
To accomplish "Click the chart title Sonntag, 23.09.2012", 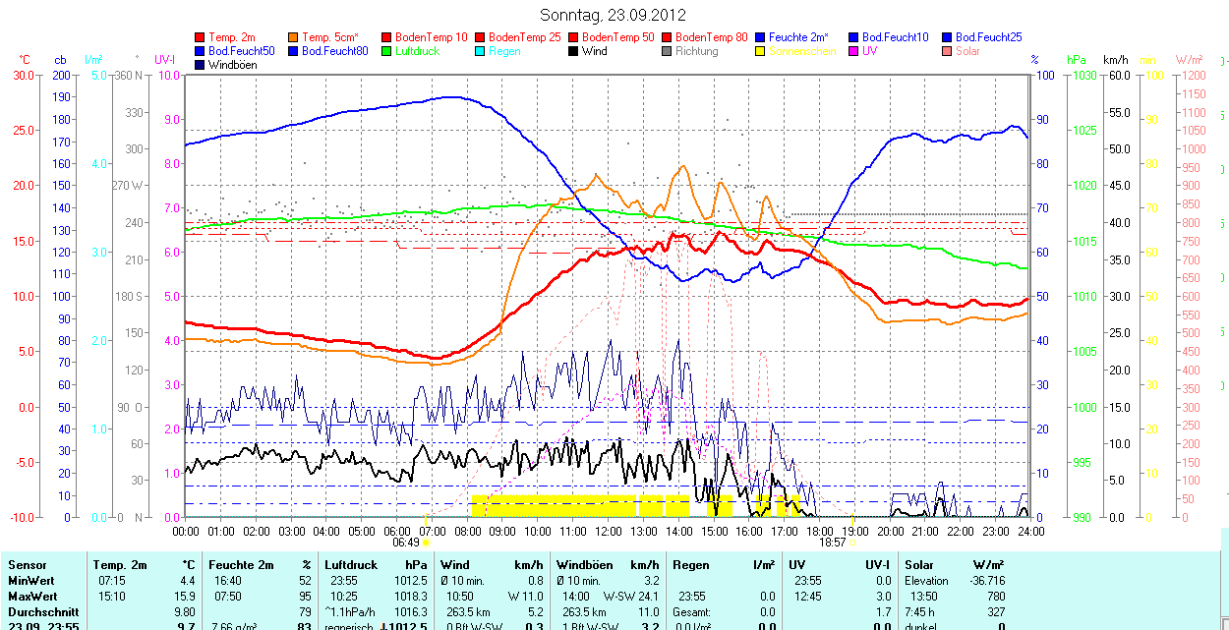I will point(614,15).
